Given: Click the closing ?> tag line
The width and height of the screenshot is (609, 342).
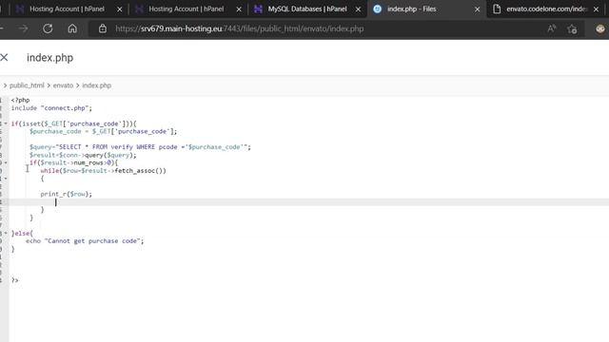Looking at the screenshot, I should click(x=15, y=280).
